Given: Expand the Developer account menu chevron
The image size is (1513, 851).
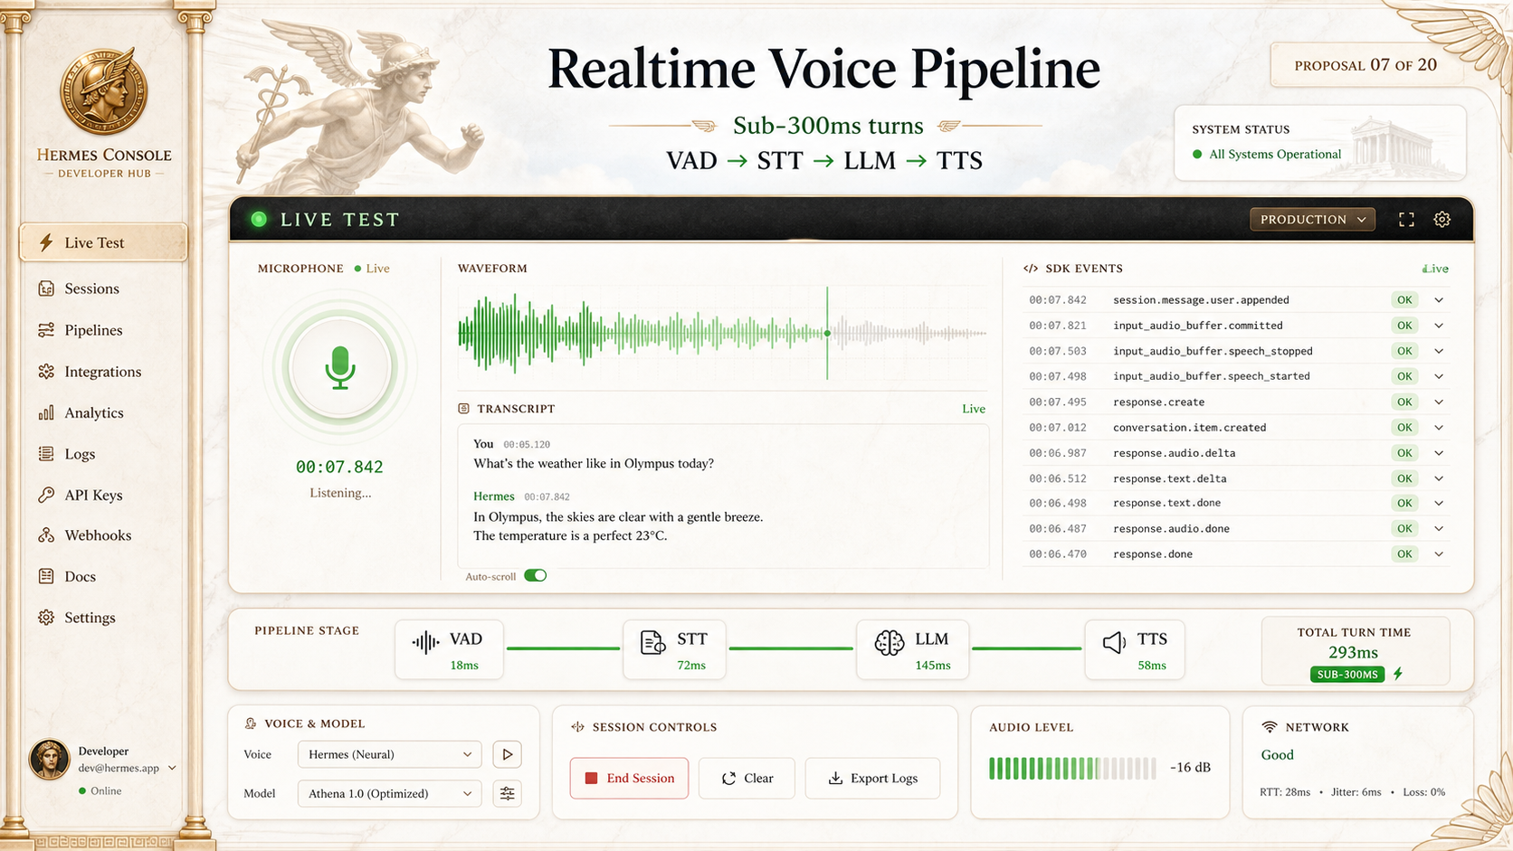Looking at the screenshot, I should click(172, 768).
